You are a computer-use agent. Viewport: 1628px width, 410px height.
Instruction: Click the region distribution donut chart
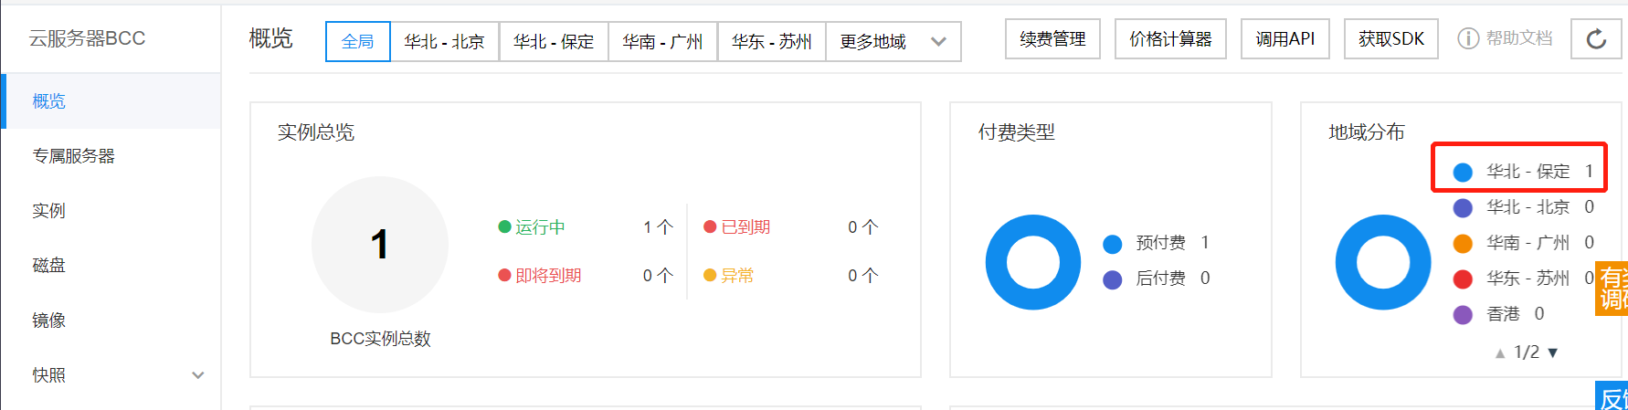point(1383,262)
